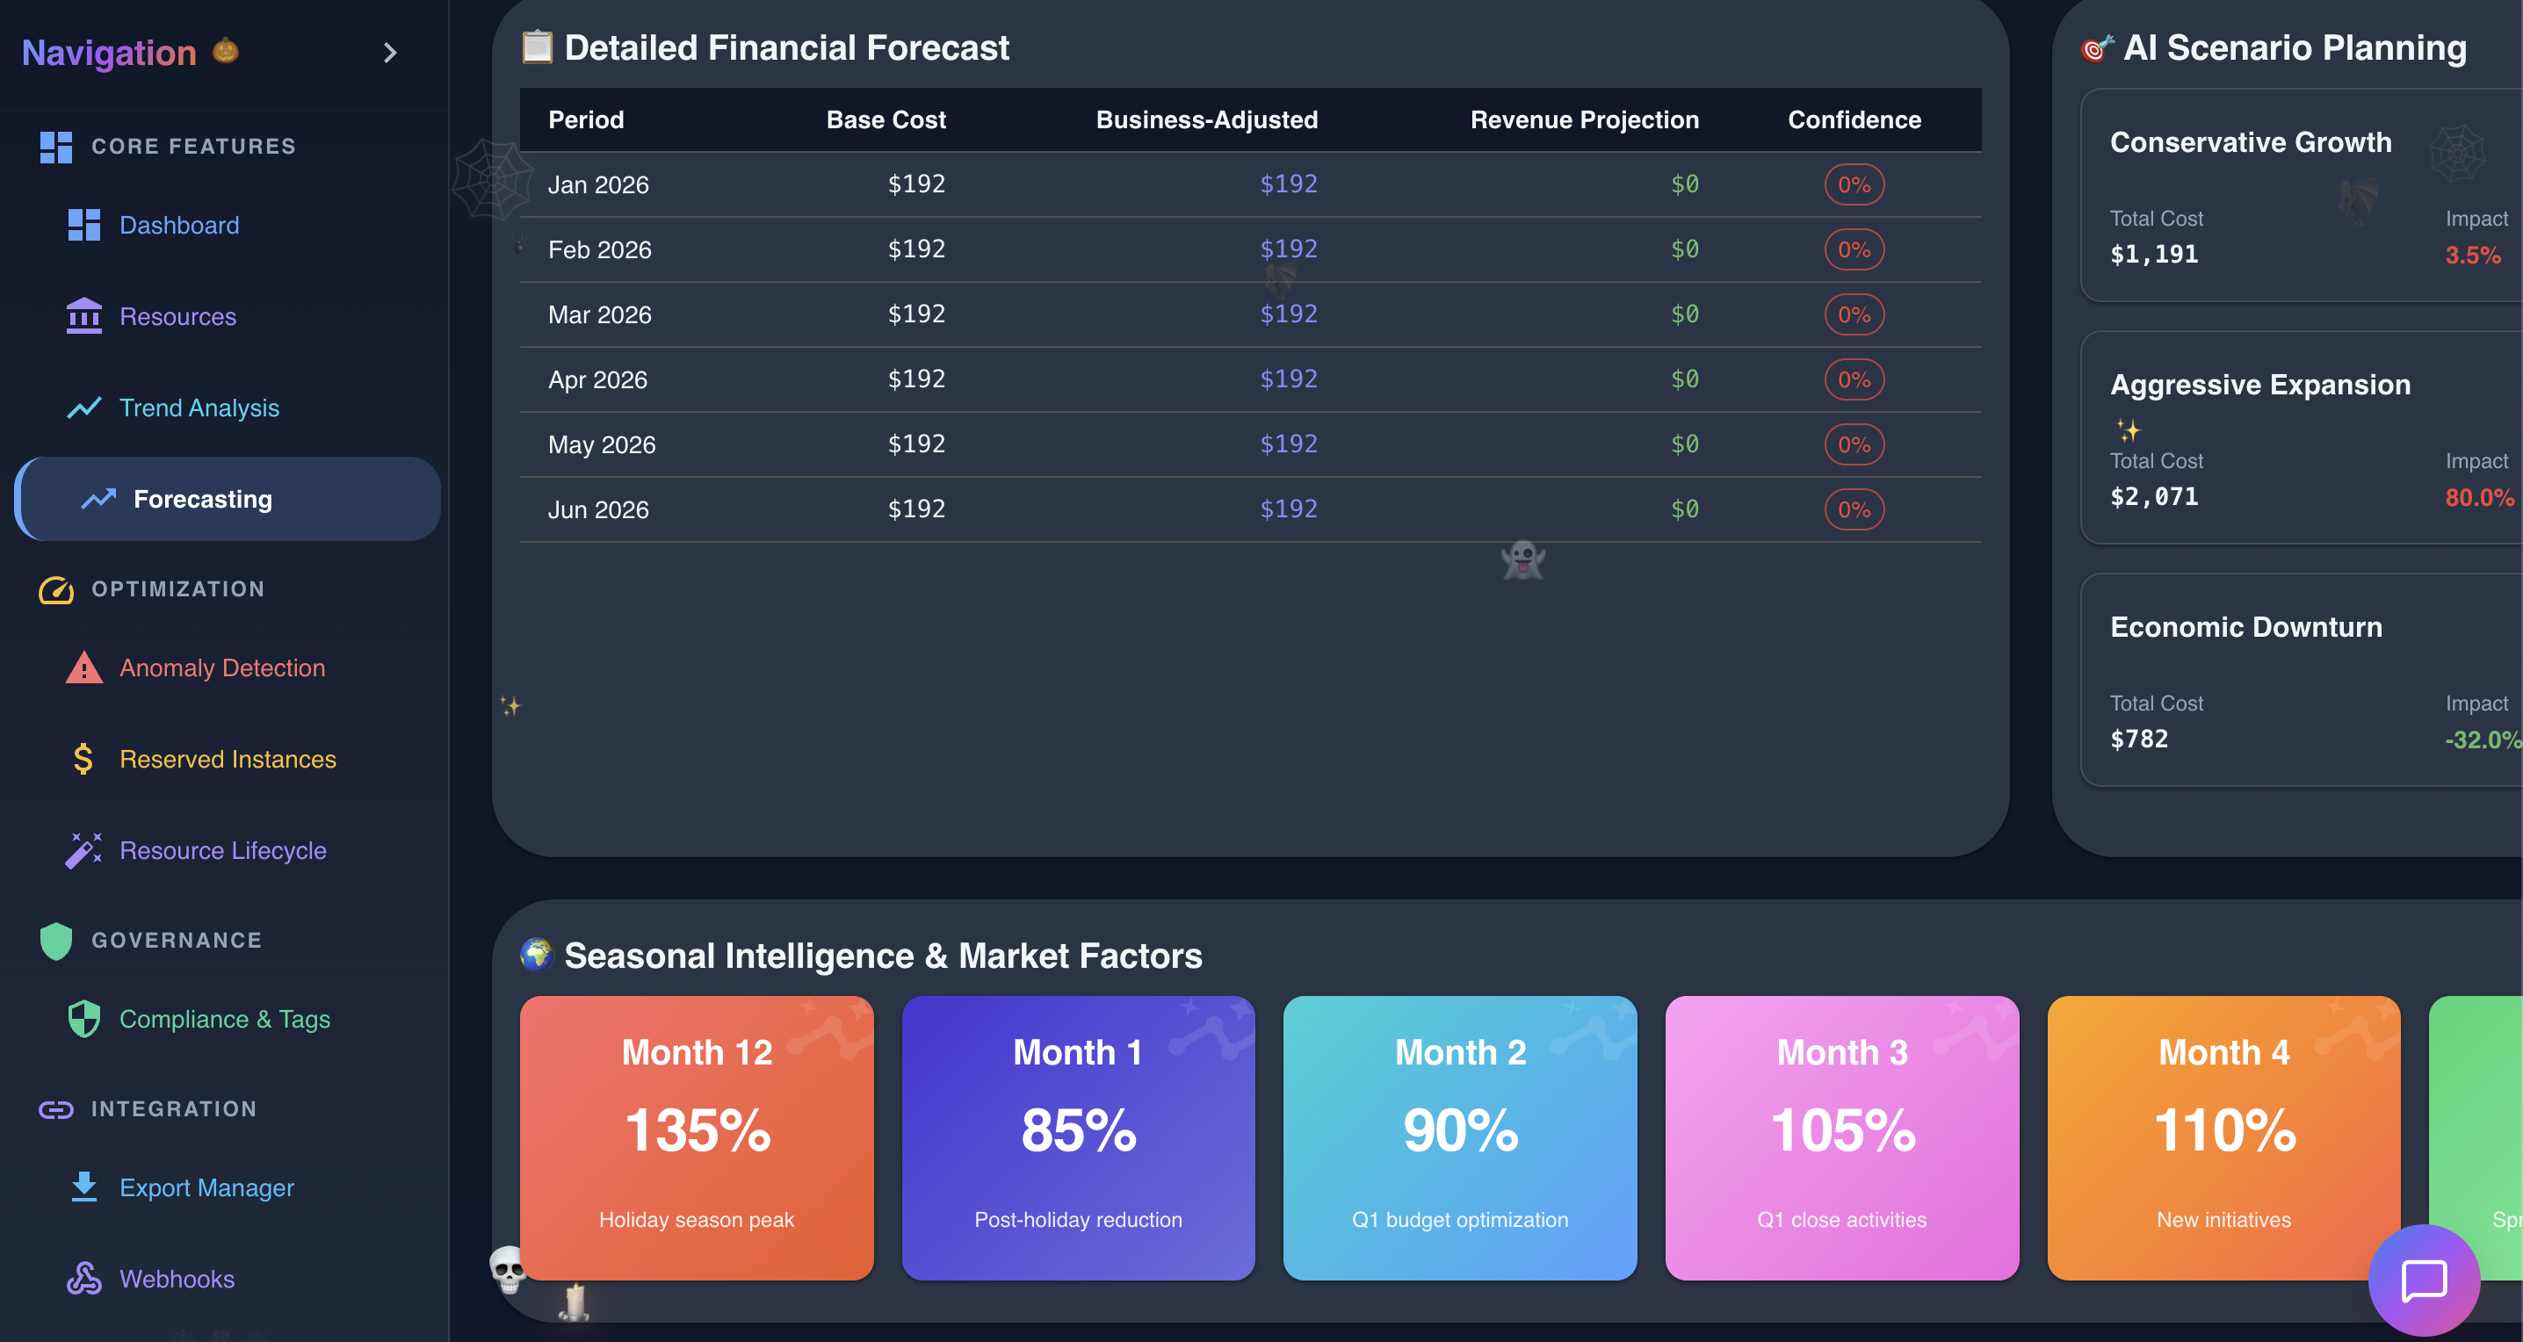Screen dimensions: 2523x1342
Task: Click the Month 12 holiday peak card
Action: click(697, 1137)
